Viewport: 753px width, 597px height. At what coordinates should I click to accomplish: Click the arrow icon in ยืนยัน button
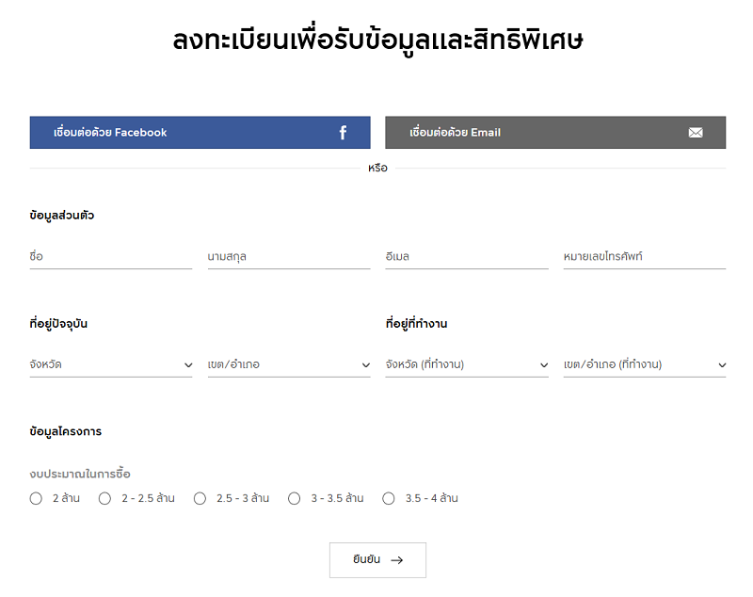coord(396,560)
